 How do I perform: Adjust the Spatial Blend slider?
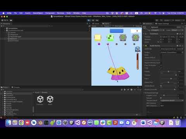(x=169, y=86)
